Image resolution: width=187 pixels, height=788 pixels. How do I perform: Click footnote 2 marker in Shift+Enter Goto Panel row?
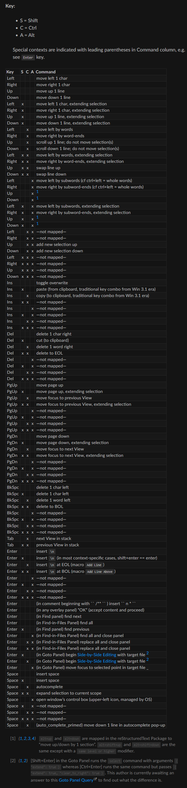click(x=147, y=653)
